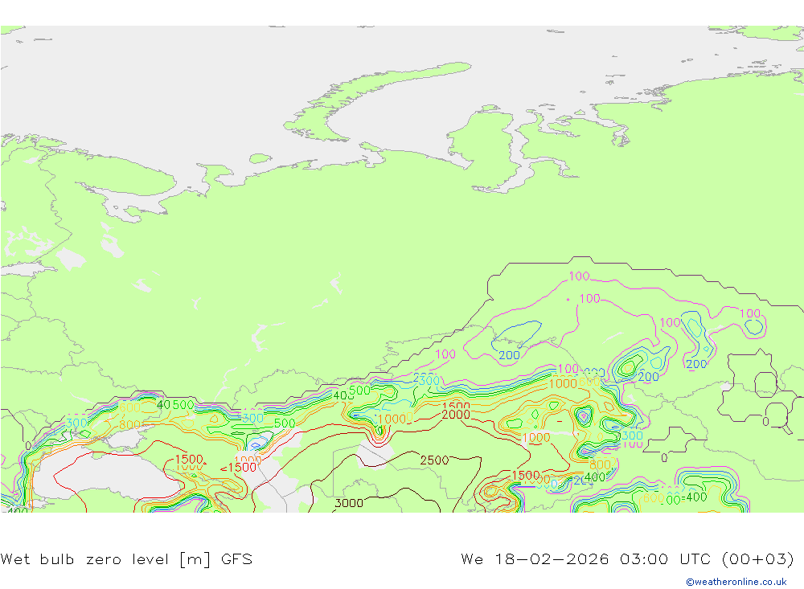
Task: Click the '2000' contour label
Action: pyautogui.click(x=455, y=414)
